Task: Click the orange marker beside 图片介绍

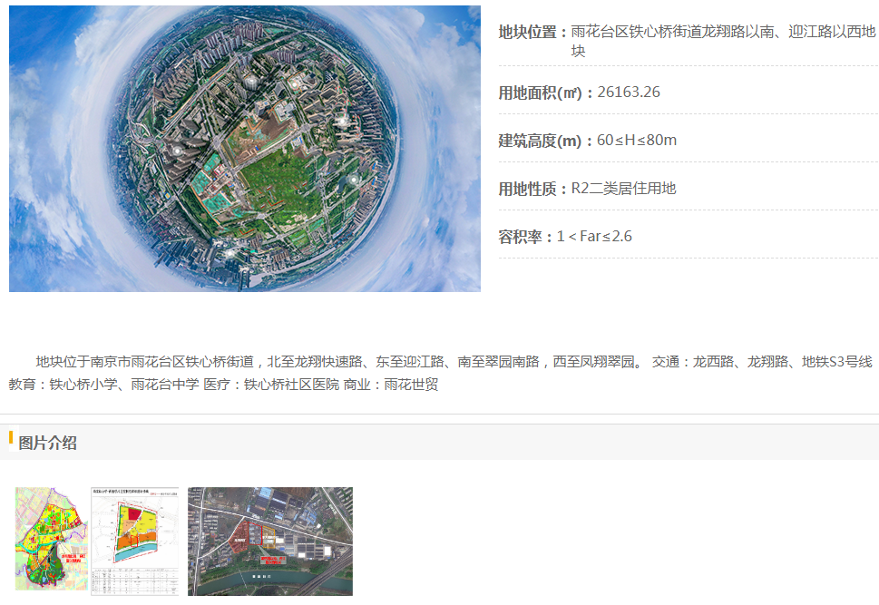Action: [11, 437]
